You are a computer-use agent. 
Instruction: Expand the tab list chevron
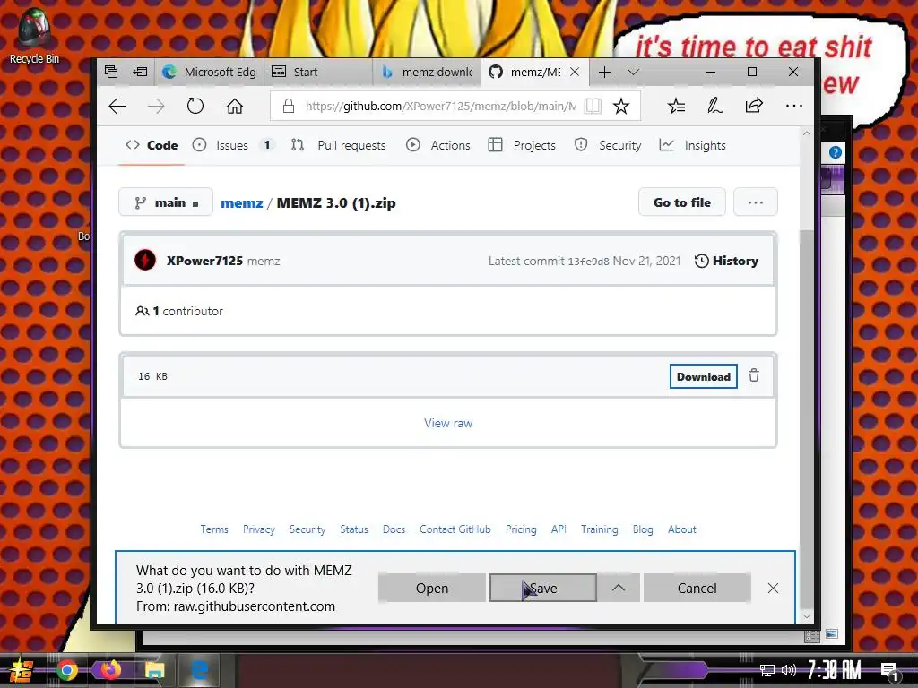(x=633, y=72)
